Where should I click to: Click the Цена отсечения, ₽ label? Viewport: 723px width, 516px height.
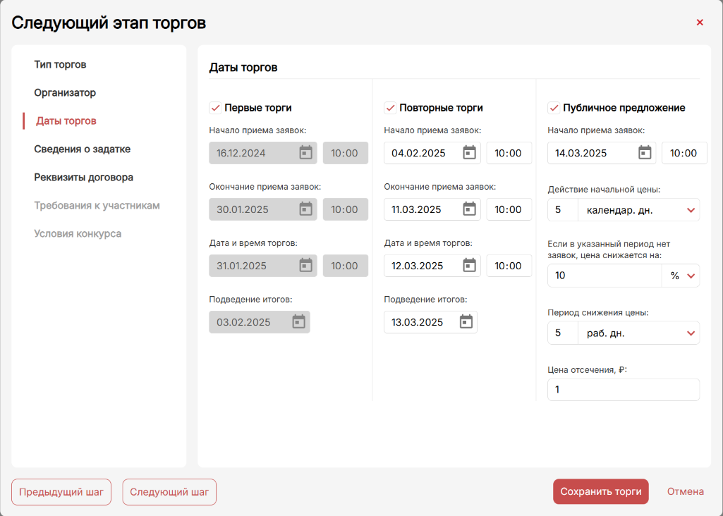[x=588, y=369]
